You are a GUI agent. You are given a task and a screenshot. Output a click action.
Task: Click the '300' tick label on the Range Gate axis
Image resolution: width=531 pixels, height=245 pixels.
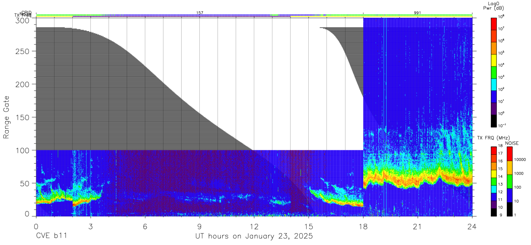click(x=23, y=20)
